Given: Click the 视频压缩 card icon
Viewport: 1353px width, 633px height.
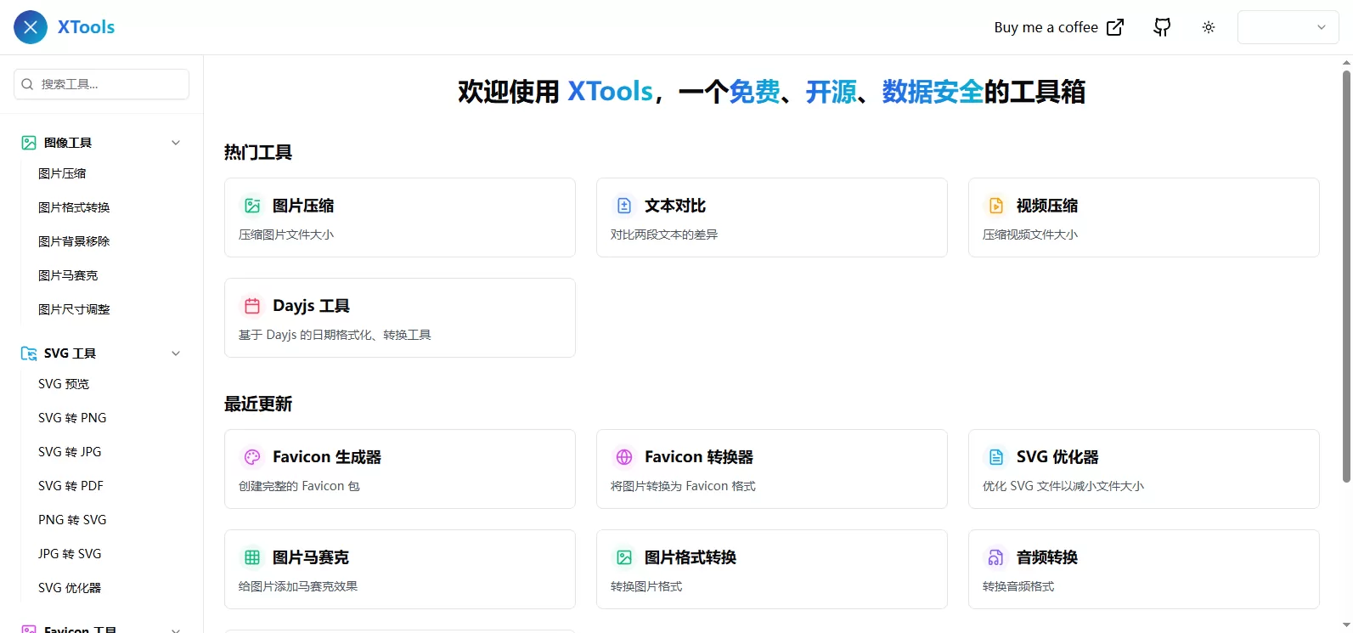Looking at the screenshot, I should tap(996, 206).
